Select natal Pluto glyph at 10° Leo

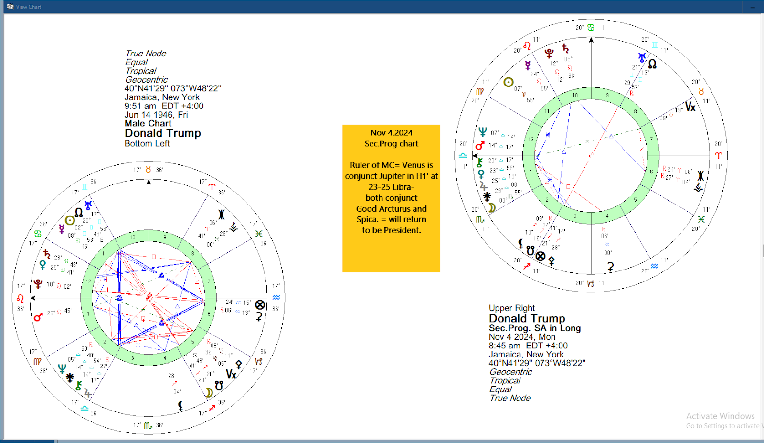38,283
